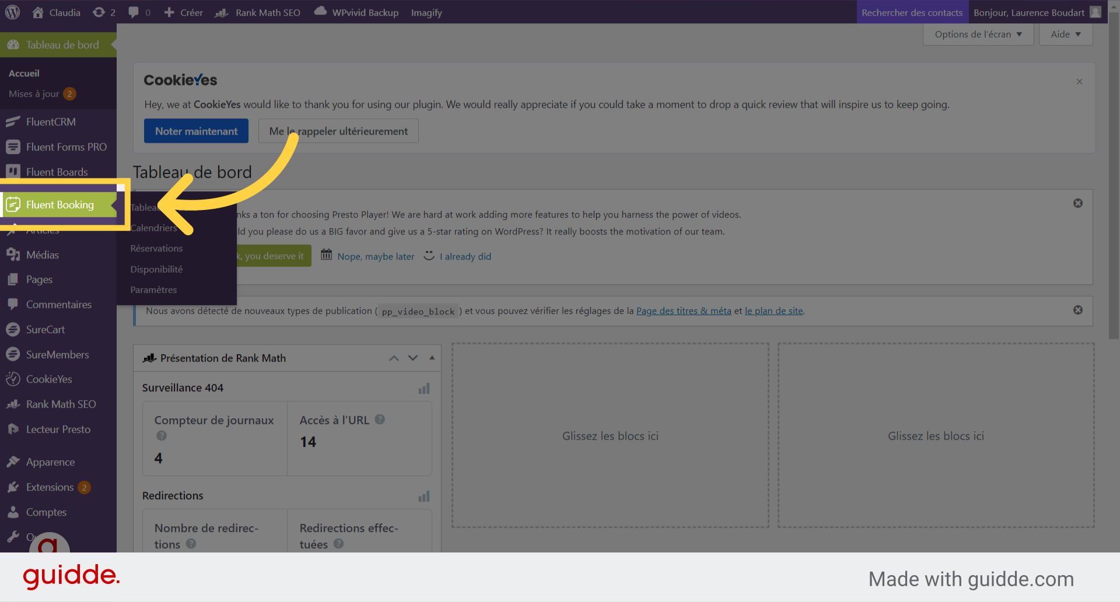Select Disponibilité in Fluent Booking submenu
This screenshot has width=1120, height=602.
click(156, 269)
